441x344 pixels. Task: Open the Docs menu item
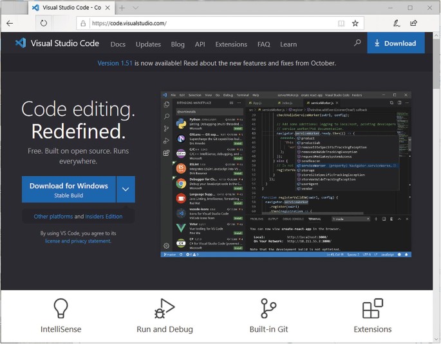[118, 44]
